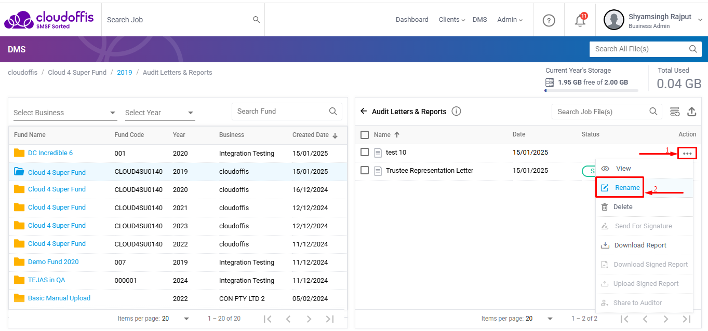Open the help question mark icon
The image size is (708, 331).
pyautogui.click(x=549, y=20)
